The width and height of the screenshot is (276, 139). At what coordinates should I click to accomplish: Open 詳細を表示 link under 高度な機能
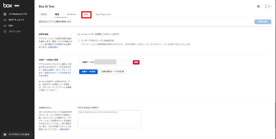coord(53,47)
